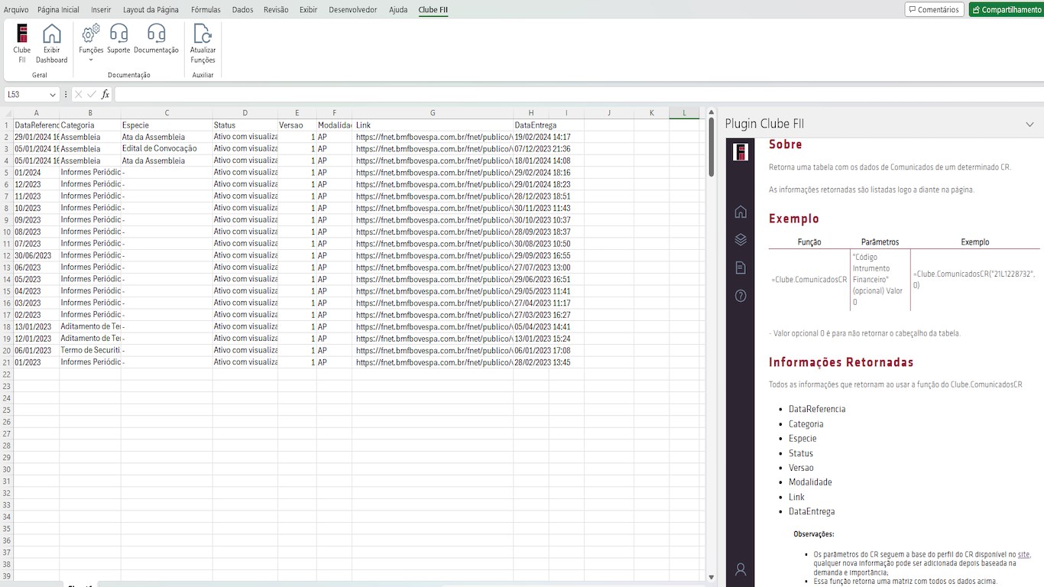Select the Link header cell

(x=433, y=125)
